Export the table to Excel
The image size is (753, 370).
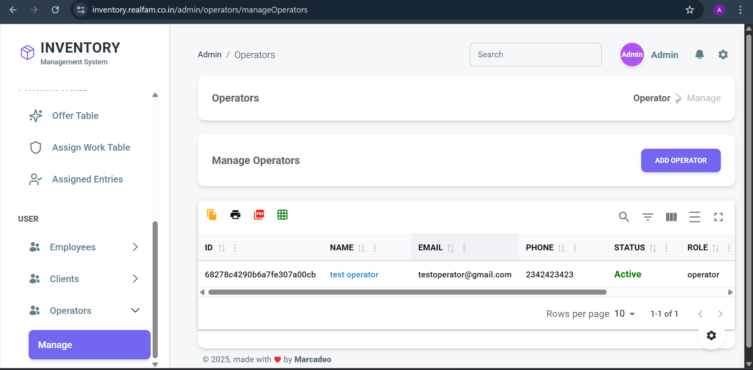pos(282,215)
